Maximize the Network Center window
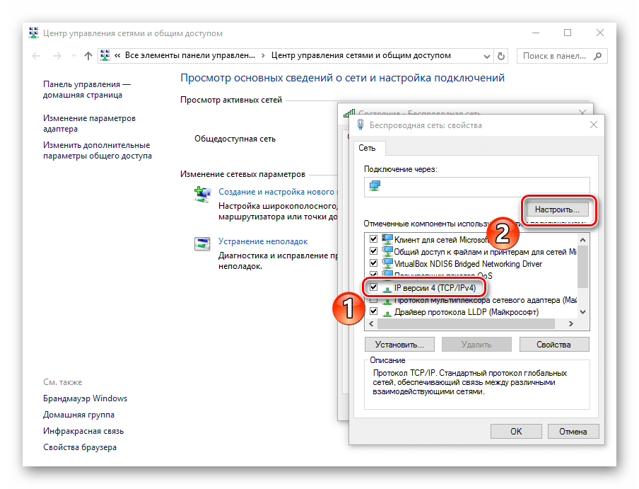This screenshot has width=639, height=489. click(x=568, y=33)
